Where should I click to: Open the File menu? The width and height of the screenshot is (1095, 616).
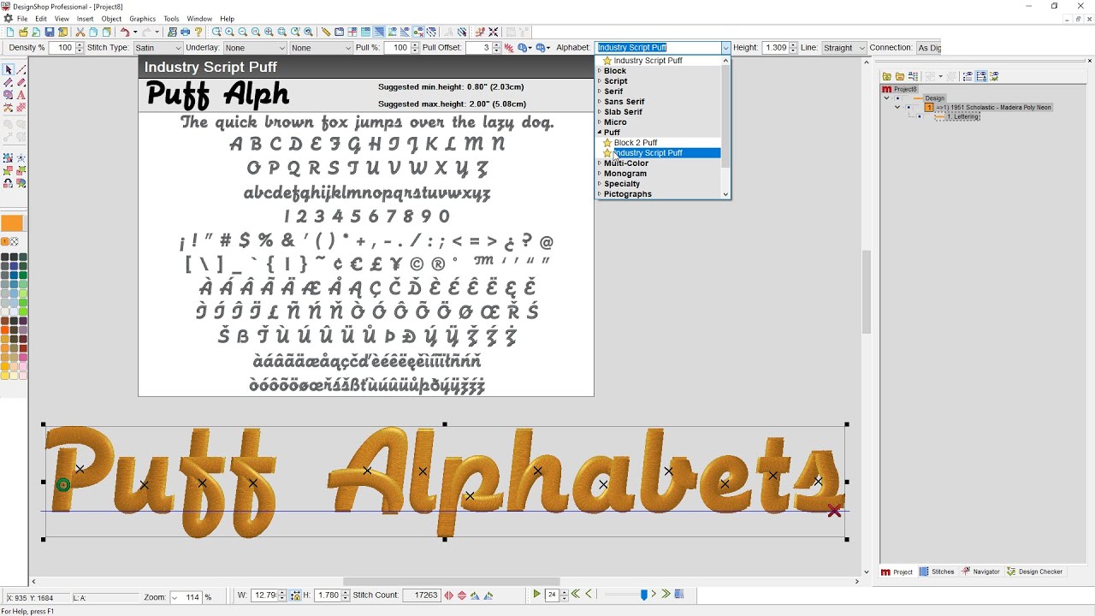tap(22, 19)
